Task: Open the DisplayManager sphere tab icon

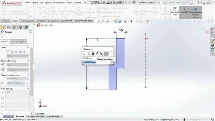Action: click(x=26, y=27)
